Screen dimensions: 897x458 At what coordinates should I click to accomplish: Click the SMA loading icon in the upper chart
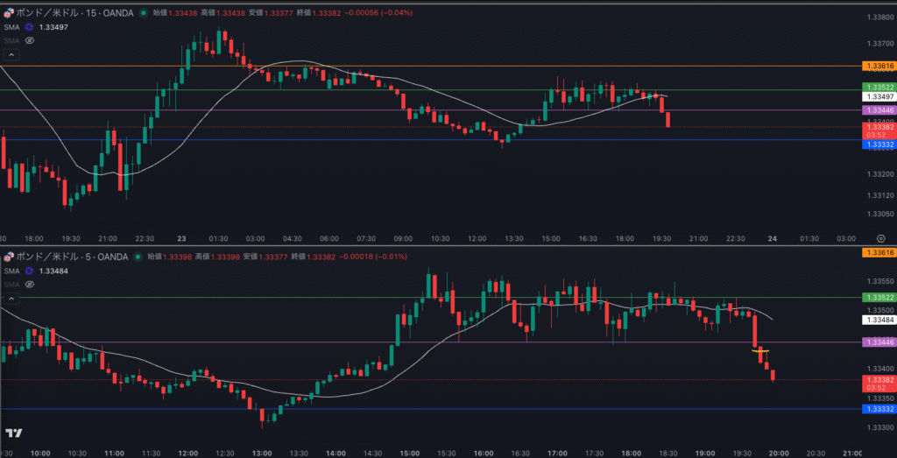point(29,27)
